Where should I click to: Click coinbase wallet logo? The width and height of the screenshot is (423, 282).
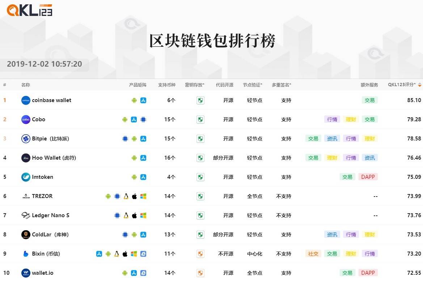point(26,100)
